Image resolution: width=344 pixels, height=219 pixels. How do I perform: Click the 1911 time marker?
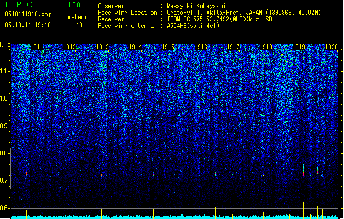coord(37,47)
